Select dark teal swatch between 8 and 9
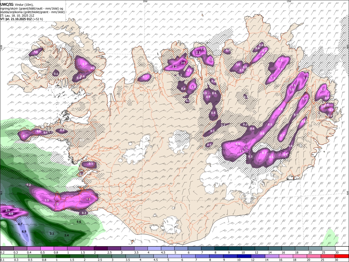 (x=221, y=249)
